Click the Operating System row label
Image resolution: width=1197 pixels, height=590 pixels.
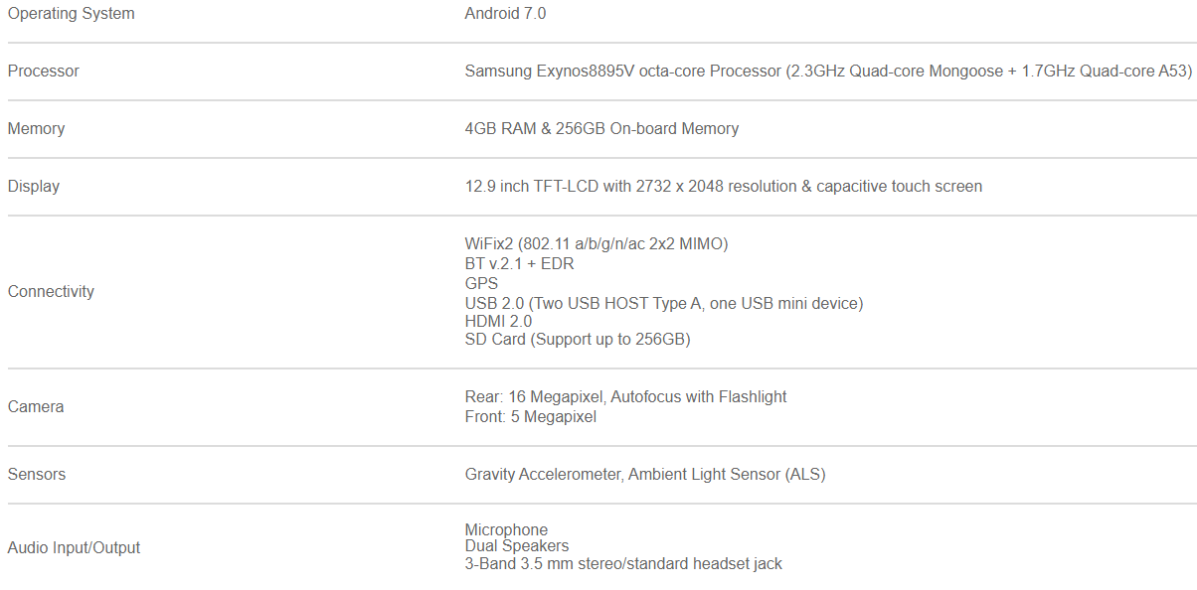click(x=71, y=14)
